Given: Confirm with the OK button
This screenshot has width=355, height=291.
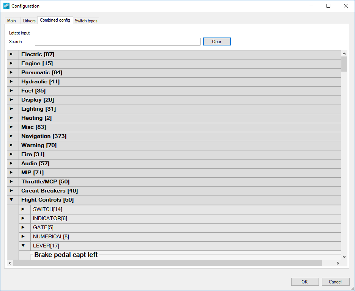Looking at the screenshot, I should click(305, 282).
